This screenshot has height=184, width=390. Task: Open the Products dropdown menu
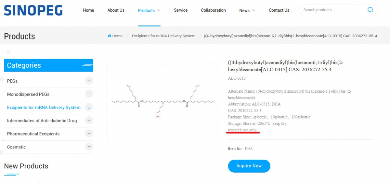pyautogui.click(x=149, y=10)
